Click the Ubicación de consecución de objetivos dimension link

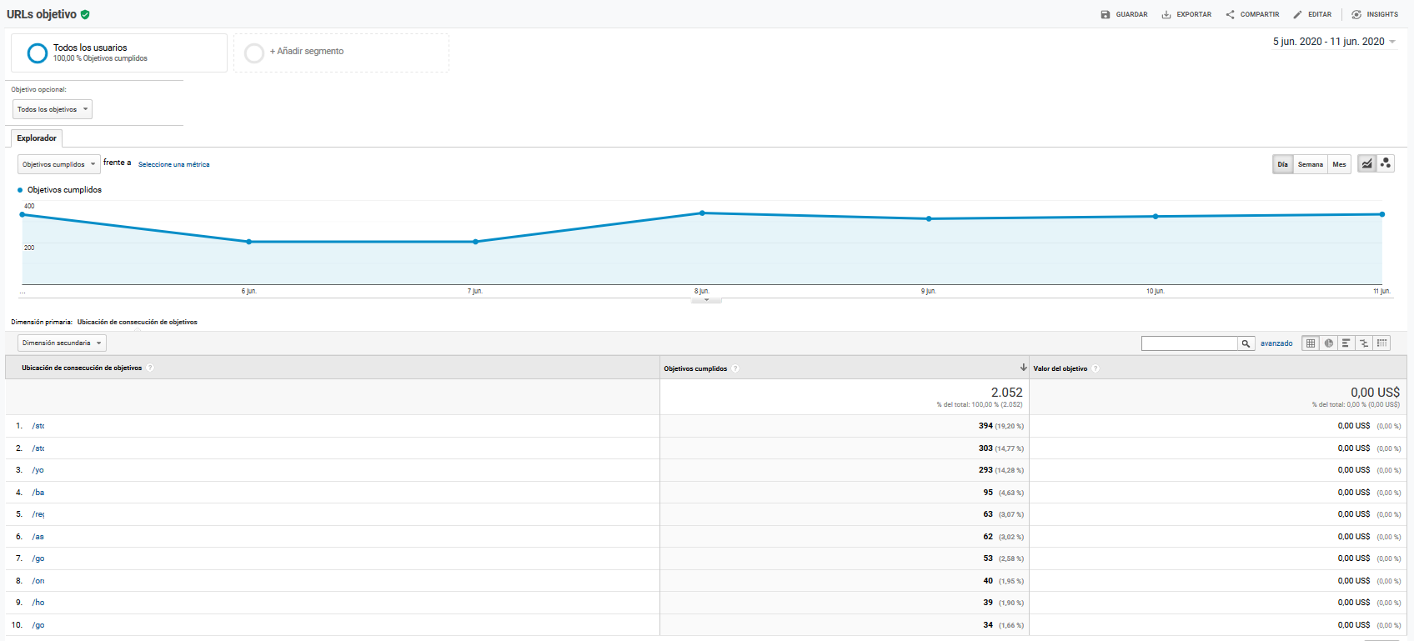pos(138,322)
